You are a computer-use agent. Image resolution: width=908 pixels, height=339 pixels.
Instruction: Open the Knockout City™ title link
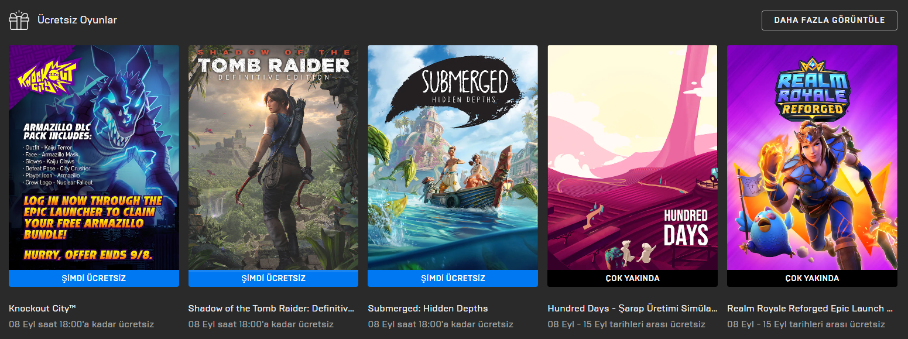point(43,309)
